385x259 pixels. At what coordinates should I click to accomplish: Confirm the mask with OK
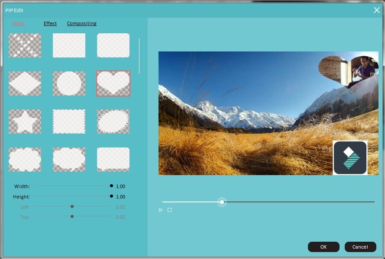coord(323,246)
